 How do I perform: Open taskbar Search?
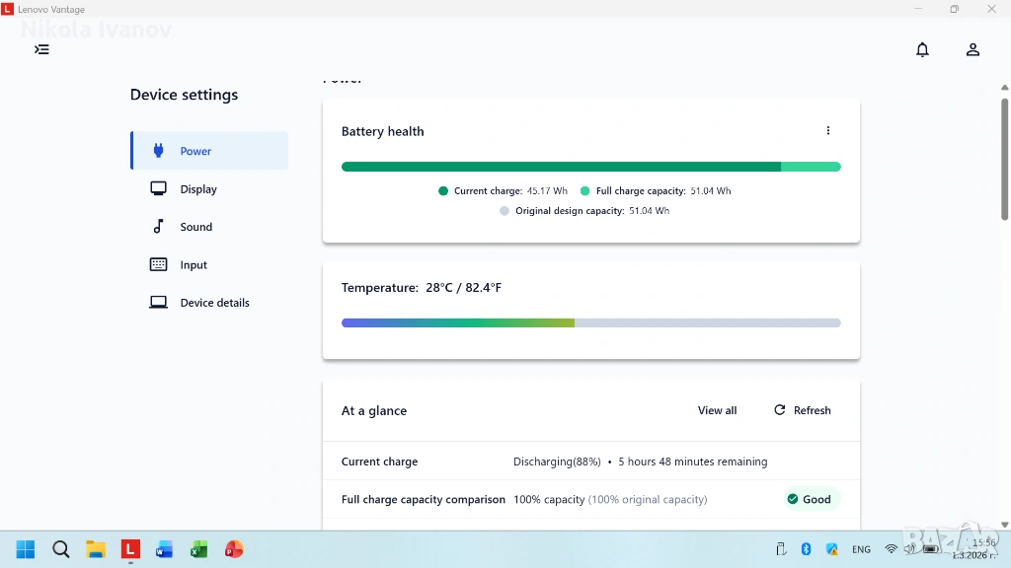coord(60,549)
